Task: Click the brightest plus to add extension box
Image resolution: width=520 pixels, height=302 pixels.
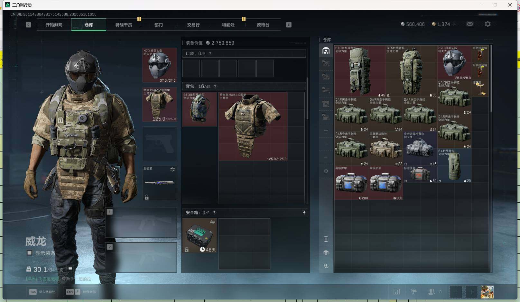Action: tap(326, 131)
